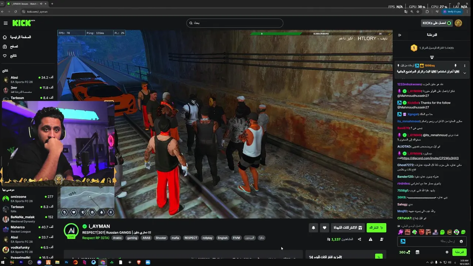Open chat settings gear icon

pos(447,252)
